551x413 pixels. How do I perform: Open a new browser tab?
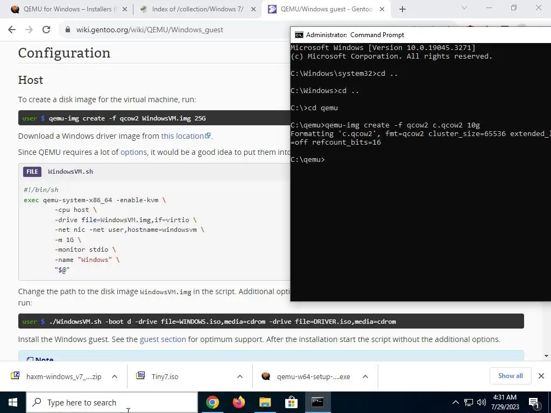tap(402, 9)
